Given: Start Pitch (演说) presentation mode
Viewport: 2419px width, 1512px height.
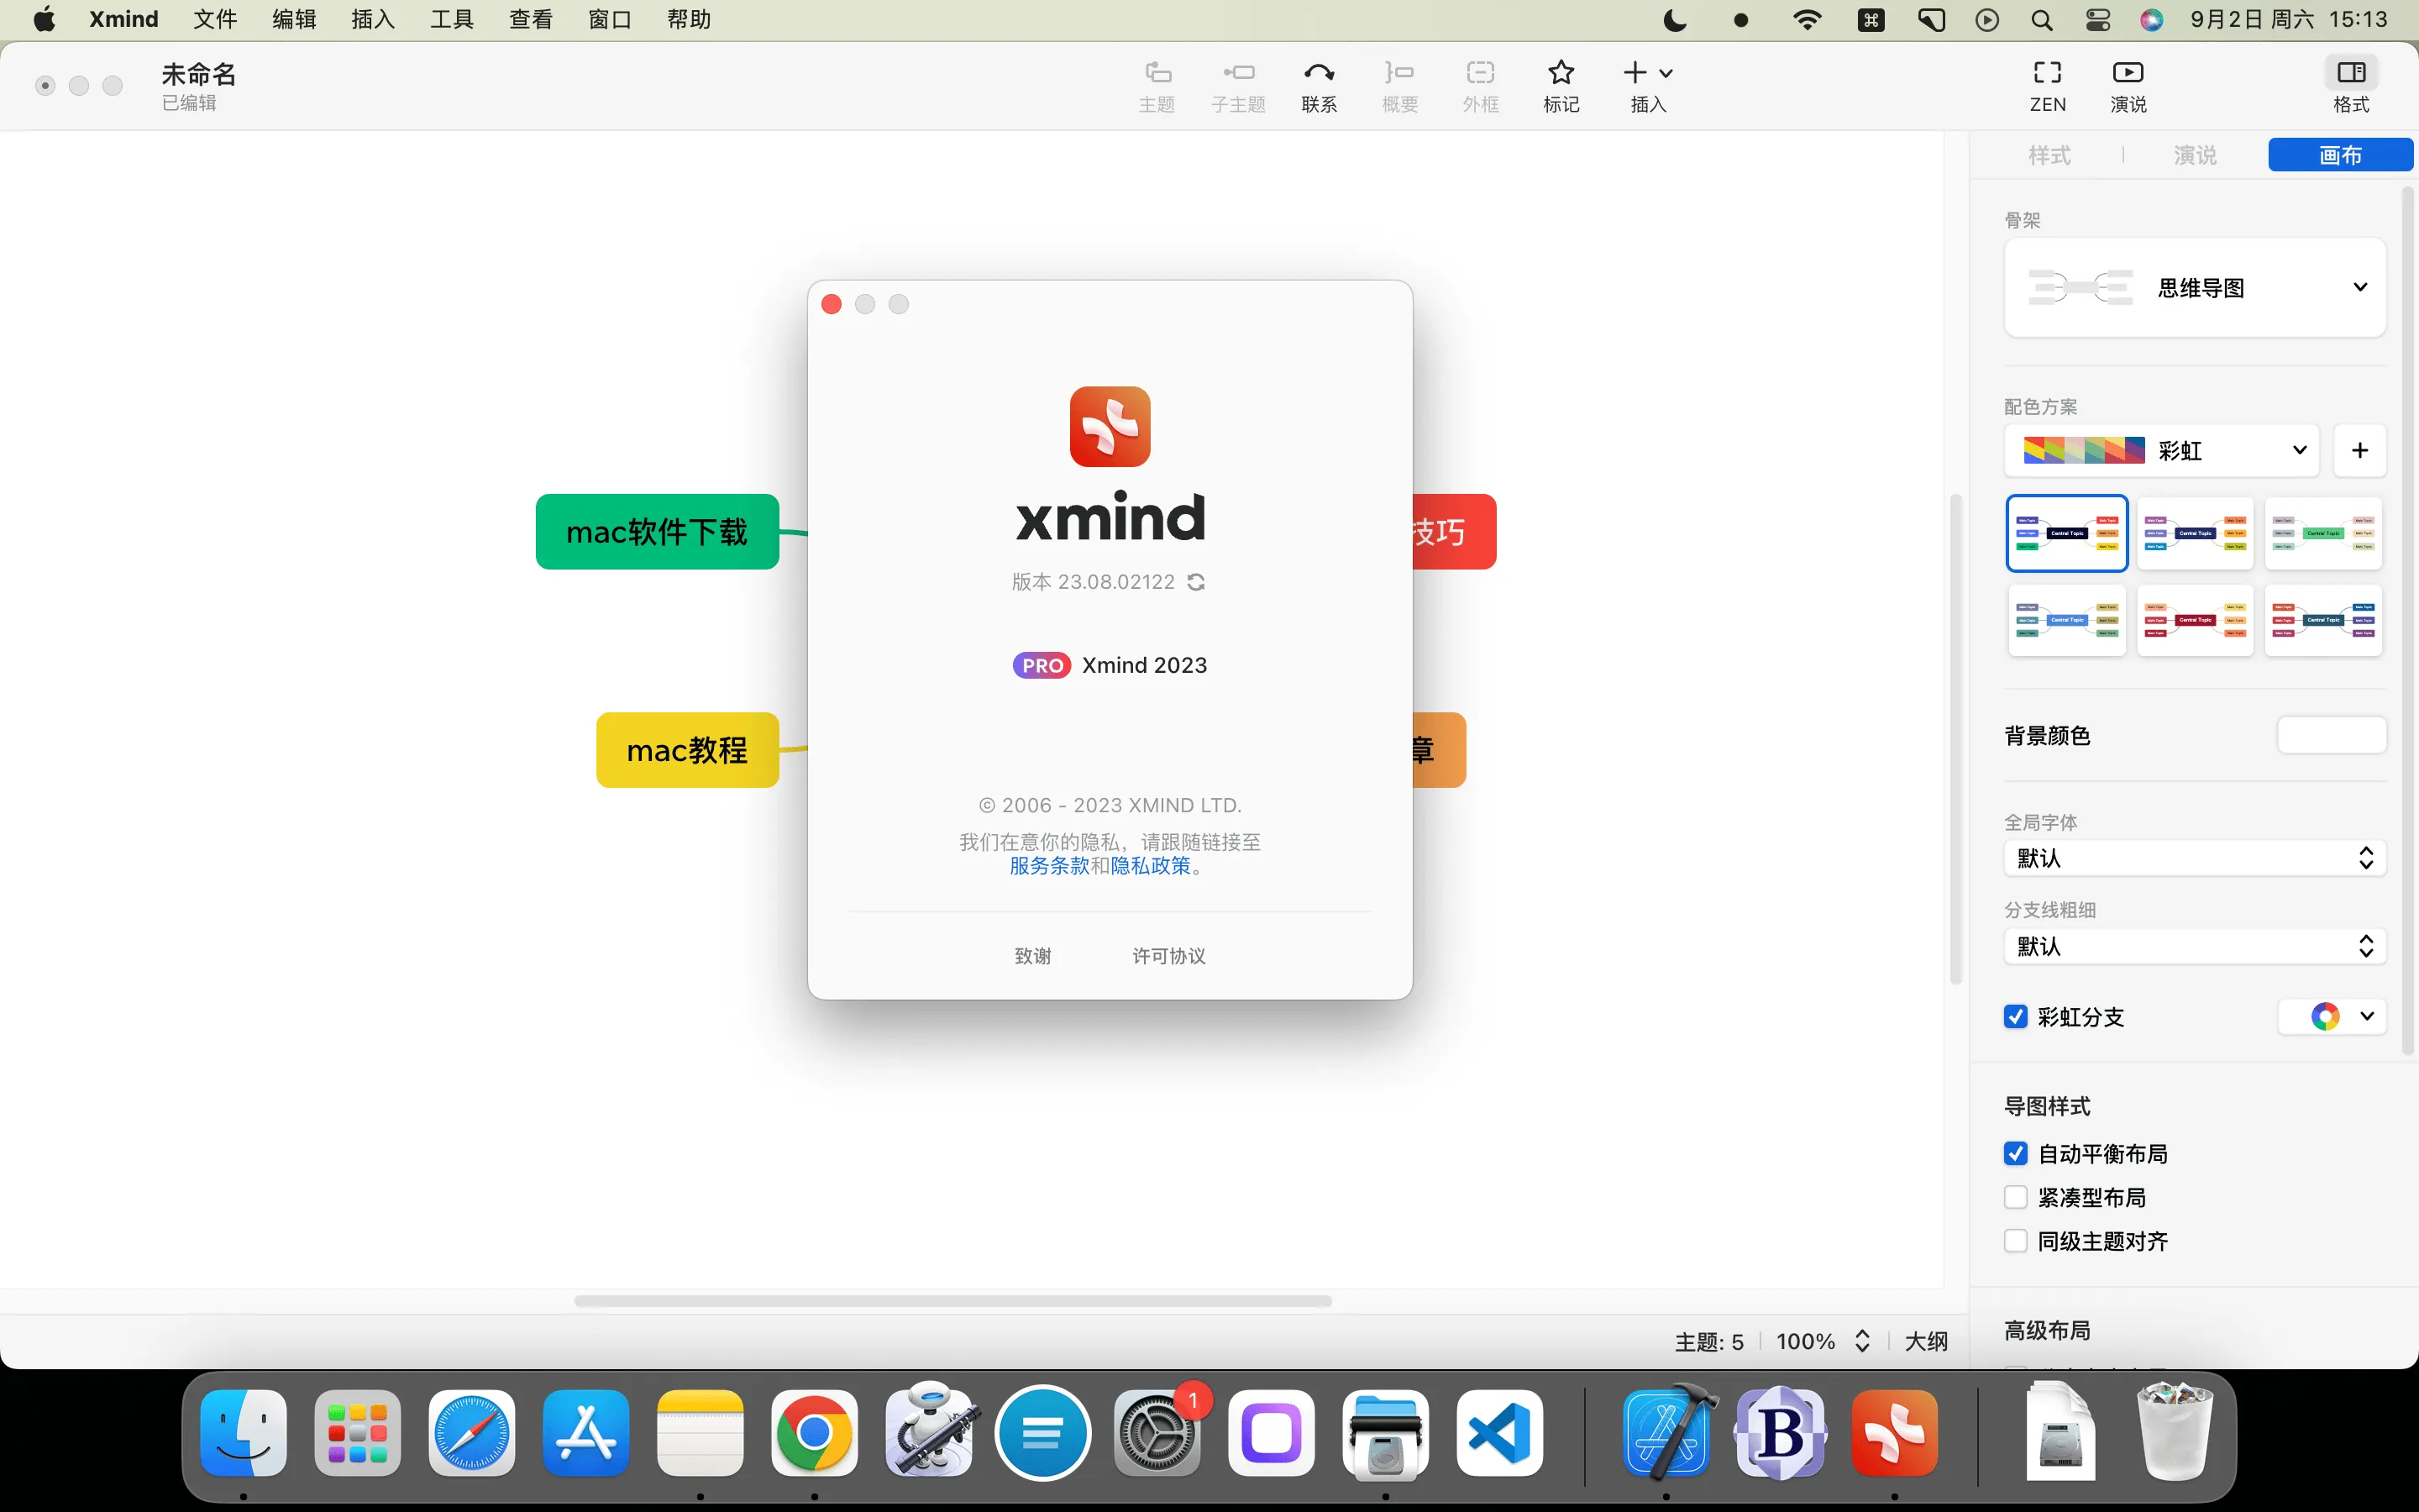Looking at the screenshot, I should click(2127, 74).
